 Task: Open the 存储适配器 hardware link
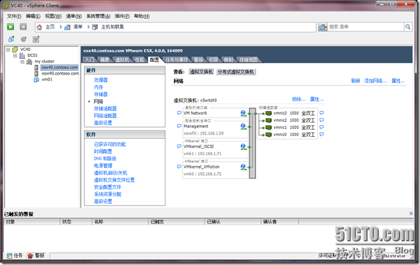coord(105,109)
